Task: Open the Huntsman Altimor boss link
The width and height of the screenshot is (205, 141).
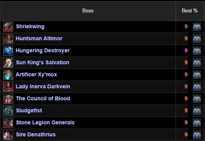Action: coord(39,39)
